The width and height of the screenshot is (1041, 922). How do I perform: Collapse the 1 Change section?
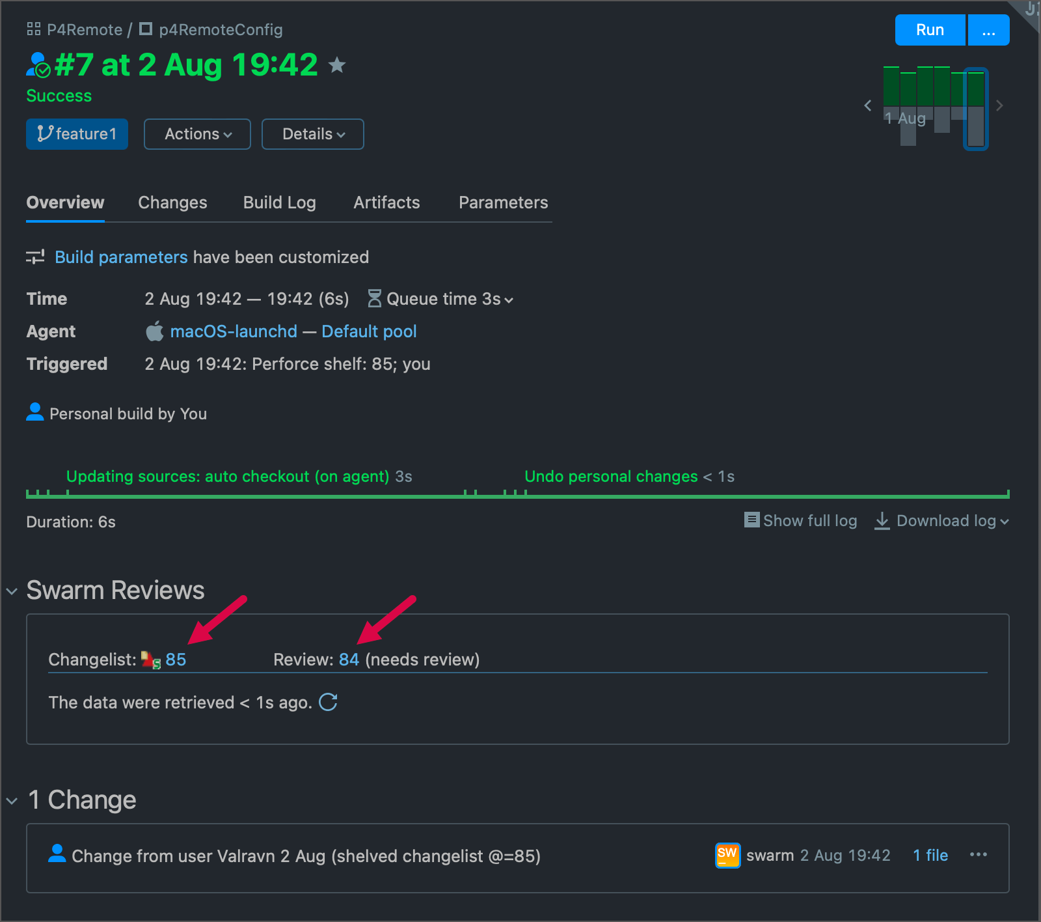[x=12, y=801]
